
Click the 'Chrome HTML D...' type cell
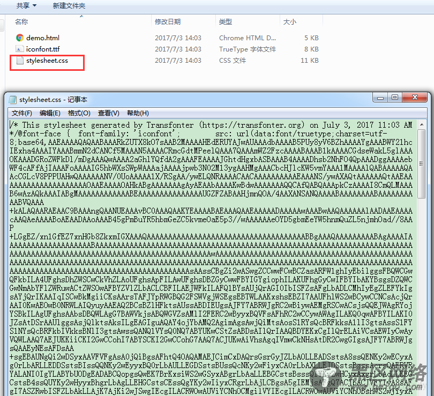248,38
